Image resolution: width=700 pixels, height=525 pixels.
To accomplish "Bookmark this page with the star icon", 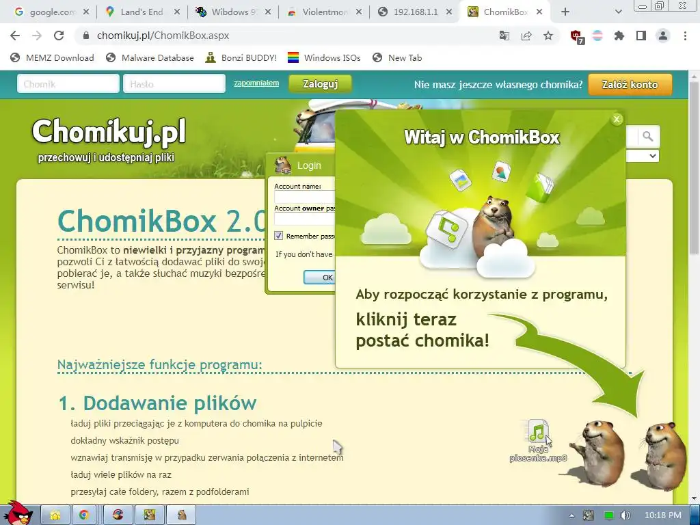I will [548, 36].
